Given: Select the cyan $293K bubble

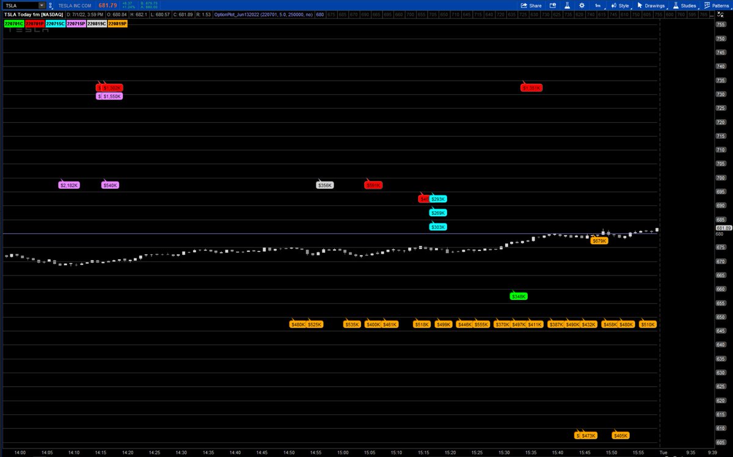Looking at the screenshot, I should pos(438,199).
